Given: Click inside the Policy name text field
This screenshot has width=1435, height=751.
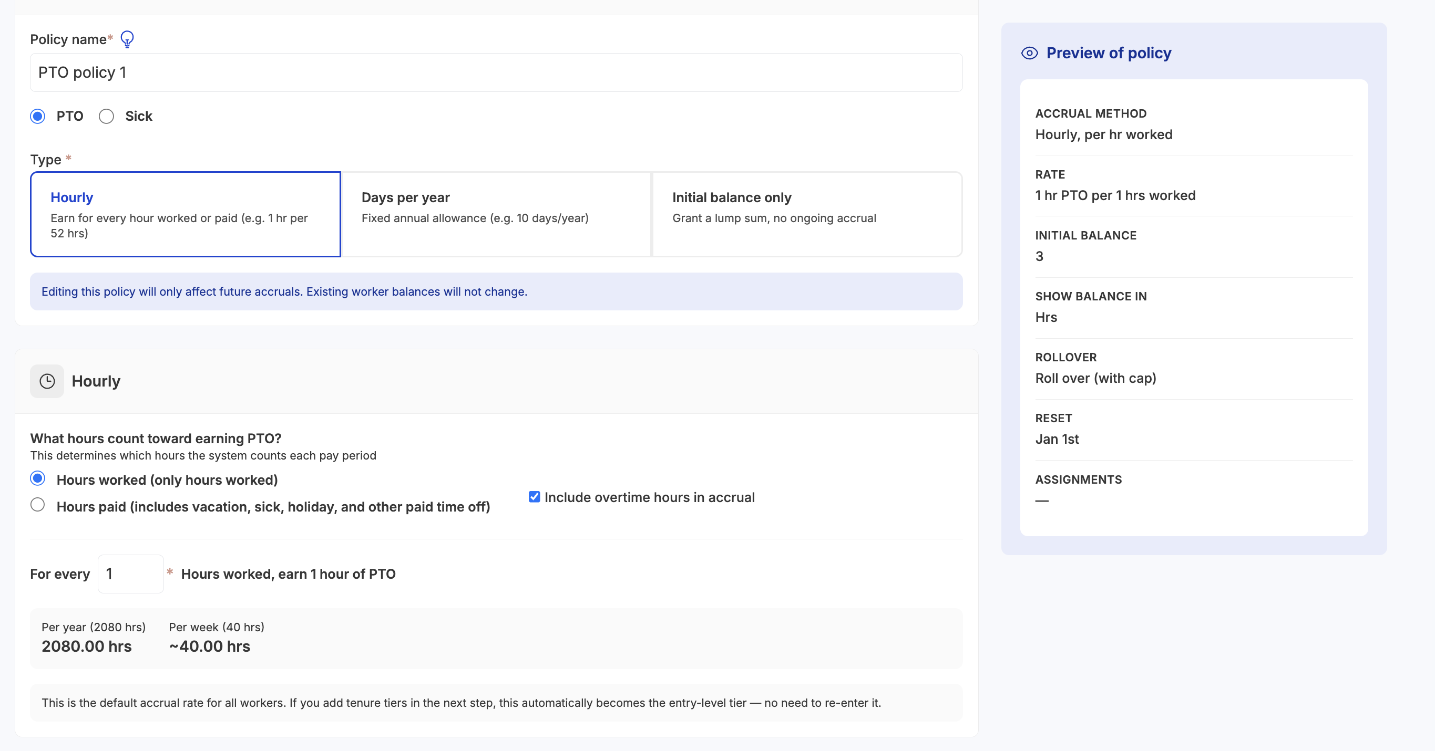Looking at the screenshot, I should 496,72.
